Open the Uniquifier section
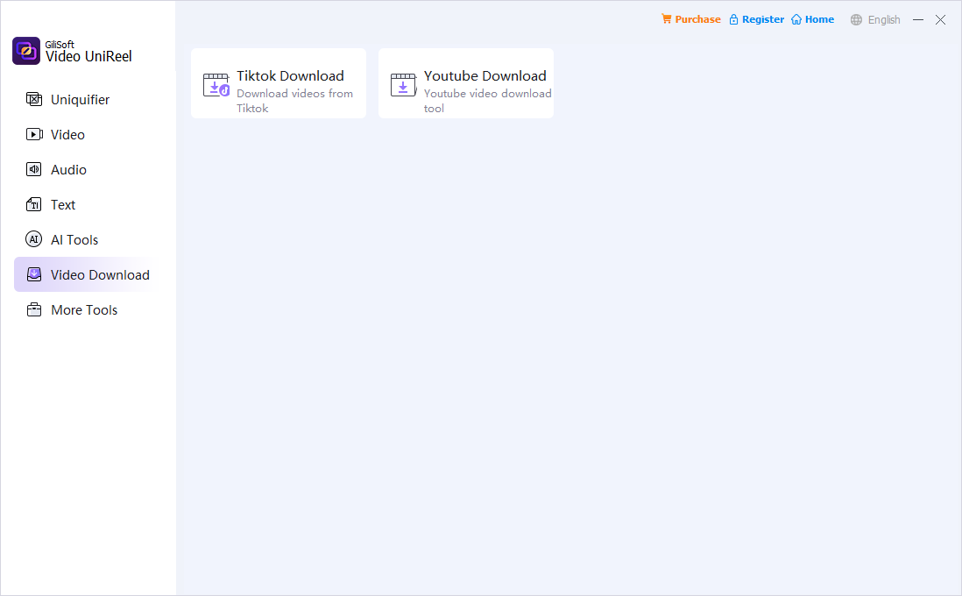Viewport: 962px width, 596px height. point(80,99)
